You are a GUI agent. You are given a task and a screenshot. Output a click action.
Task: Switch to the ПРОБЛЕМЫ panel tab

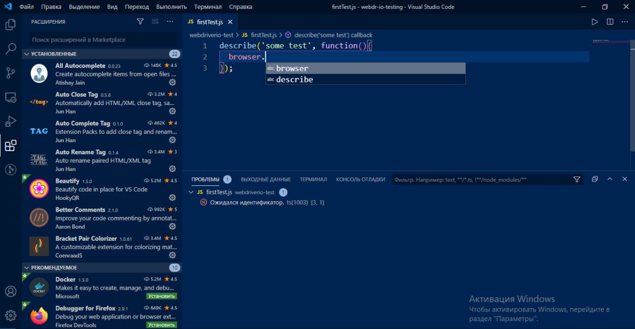(205, 179)
